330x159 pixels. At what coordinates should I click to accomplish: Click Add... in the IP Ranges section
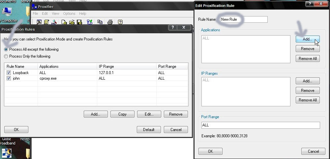[308, 81]
